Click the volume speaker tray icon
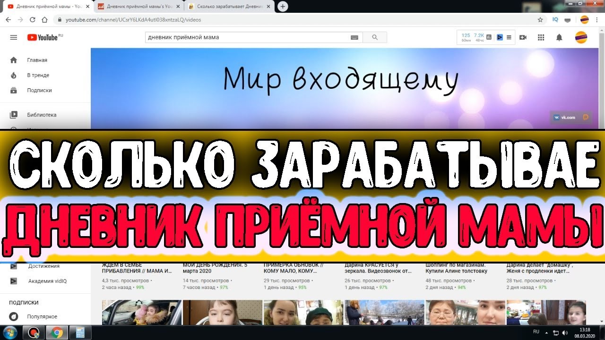This screenshot has height=340, width=605. [565, 332]
